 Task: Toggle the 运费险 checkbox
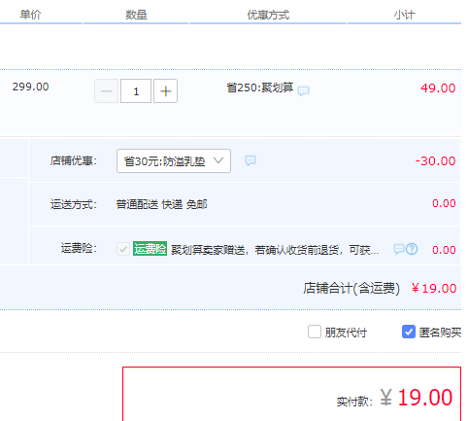(x=123, y=249)
